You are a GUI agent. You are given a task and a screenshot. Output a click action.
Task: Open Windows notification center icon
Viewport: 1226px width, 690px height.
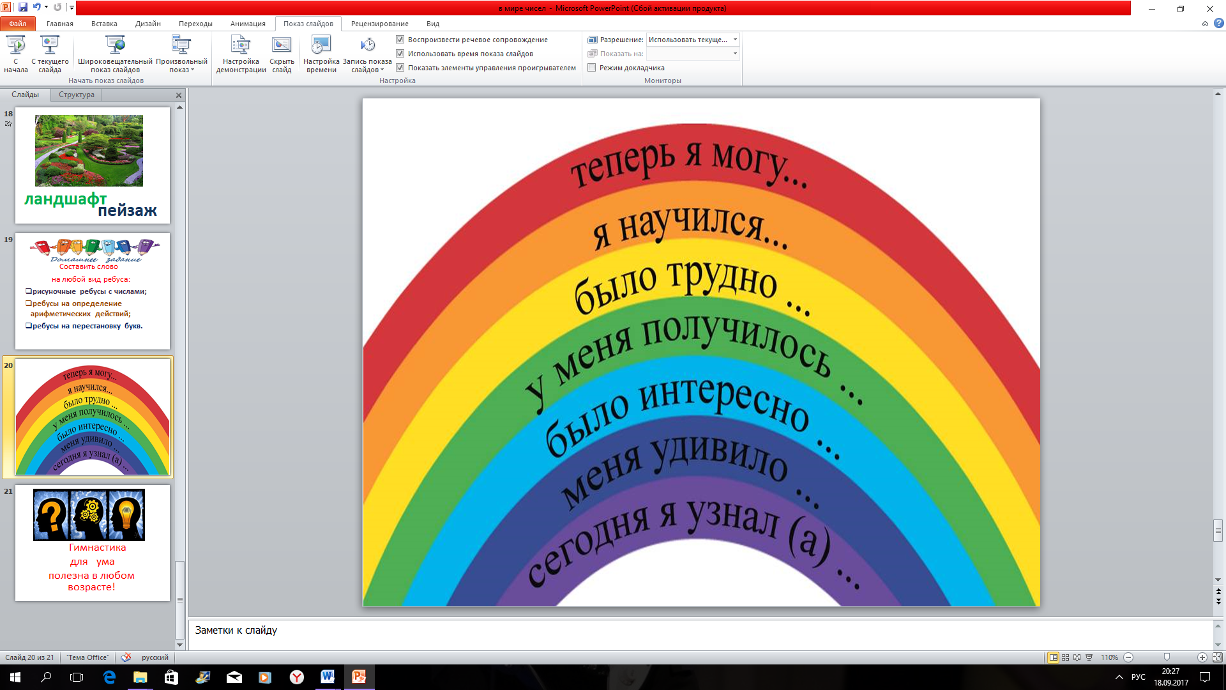click(x=1205, y=677)
